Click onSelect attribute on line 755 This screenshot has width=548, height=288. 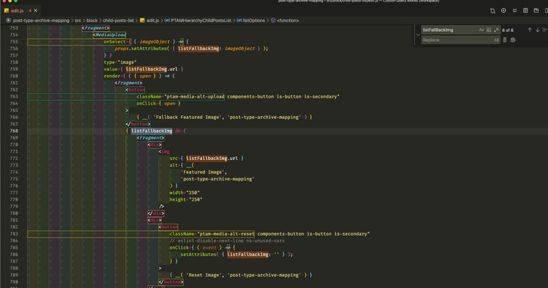(115, 42)
